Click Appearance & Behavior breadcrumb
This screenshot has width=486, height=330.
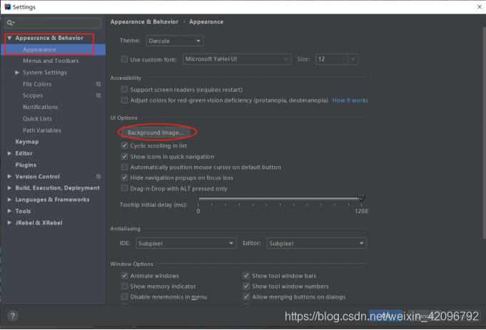(x=144, y=21)
